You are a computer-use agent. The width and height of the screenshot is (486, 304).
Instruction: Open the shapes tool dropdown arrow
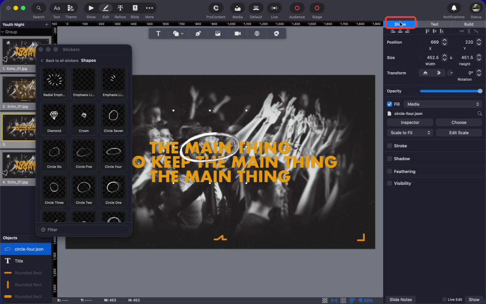tap(182, 33)
